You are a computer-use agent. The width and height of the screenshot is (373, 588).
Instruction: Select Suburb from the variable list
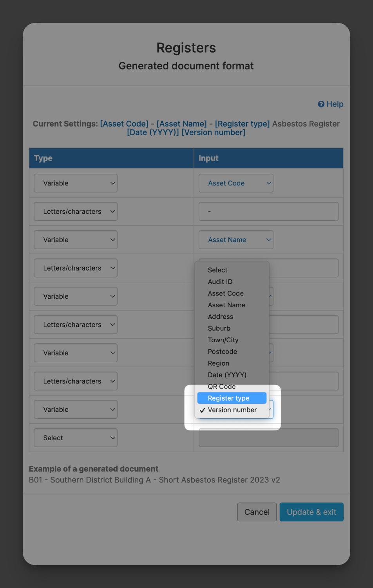click(232, 328)
